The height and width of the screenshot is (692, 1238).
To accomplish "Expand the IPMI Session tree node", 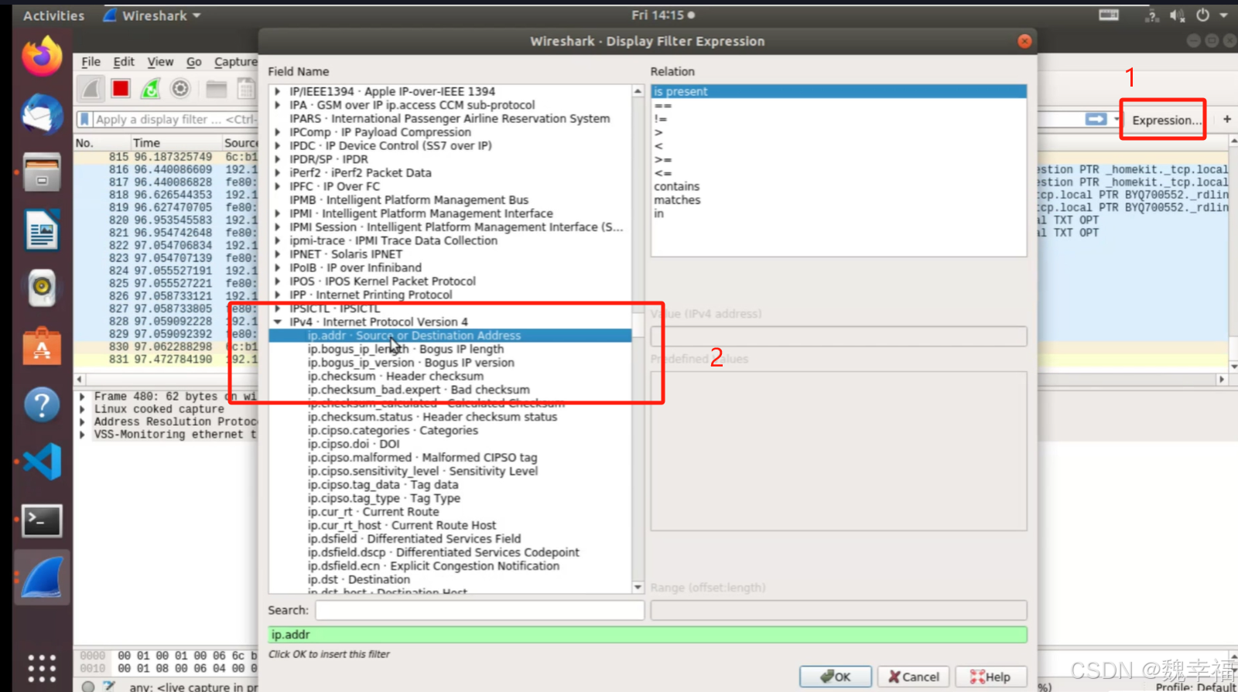I will (277, 227).
